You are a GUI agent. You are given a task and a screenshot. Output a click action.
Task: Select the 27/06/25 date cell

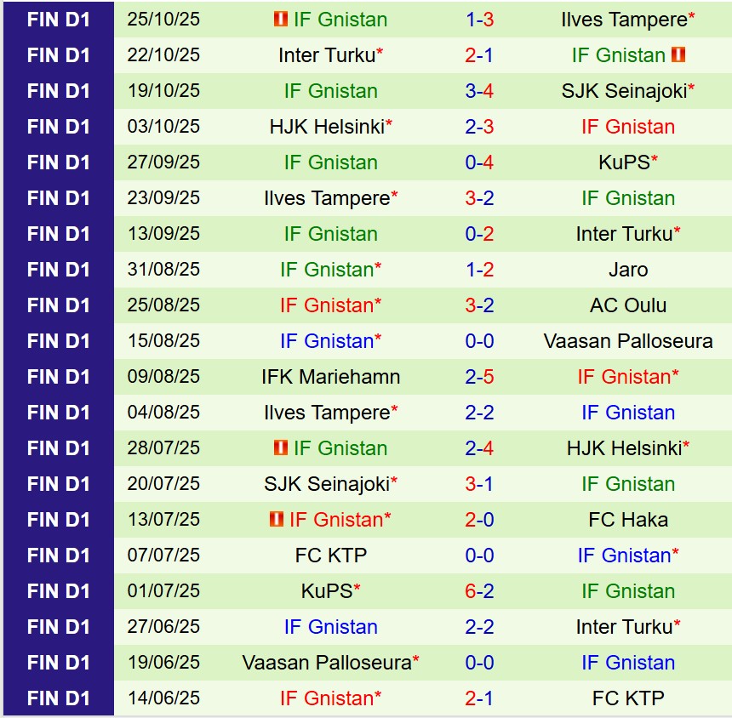click(x=163, y=627)
